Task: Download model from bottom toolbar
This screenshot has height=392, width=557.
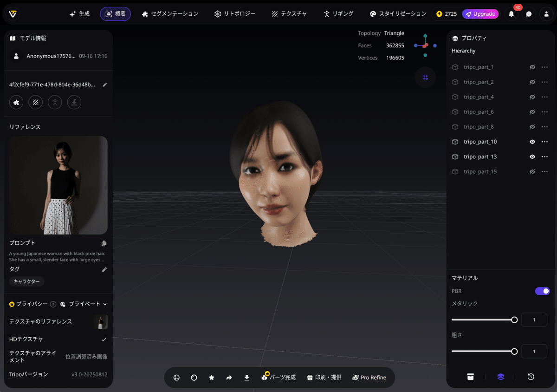Action: pyautogui.click(x=247, y=378)
